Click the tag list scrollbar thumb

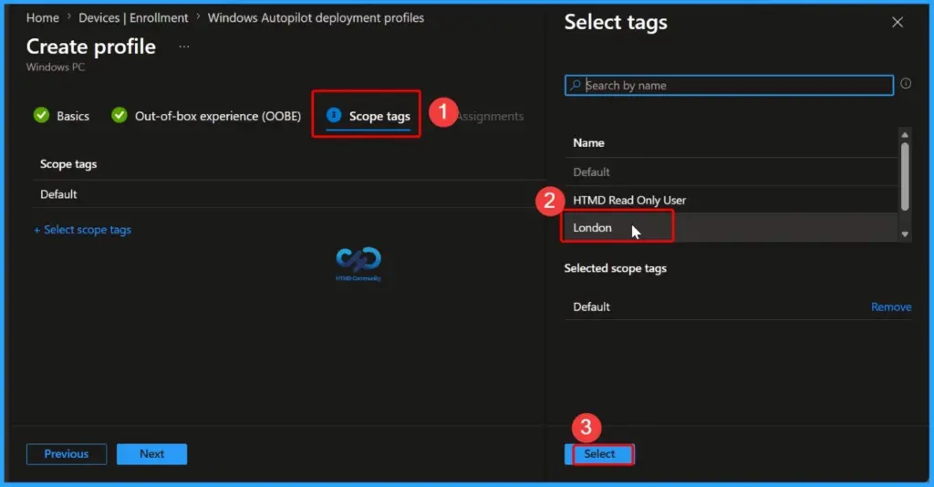coord(905,176)
